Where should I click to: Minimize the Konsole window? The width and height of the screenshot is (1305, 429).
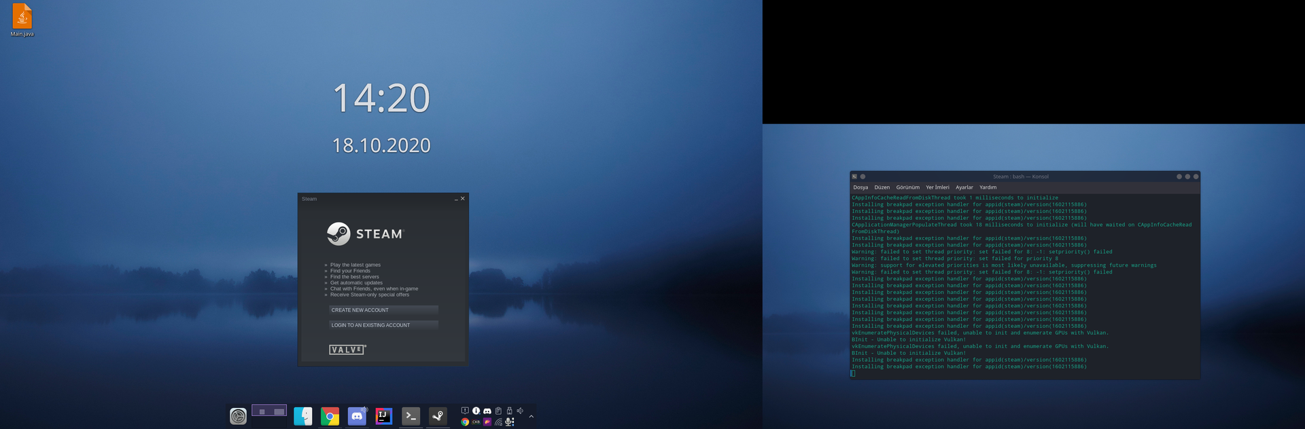pyautogui.click(x=1179, y=176)
